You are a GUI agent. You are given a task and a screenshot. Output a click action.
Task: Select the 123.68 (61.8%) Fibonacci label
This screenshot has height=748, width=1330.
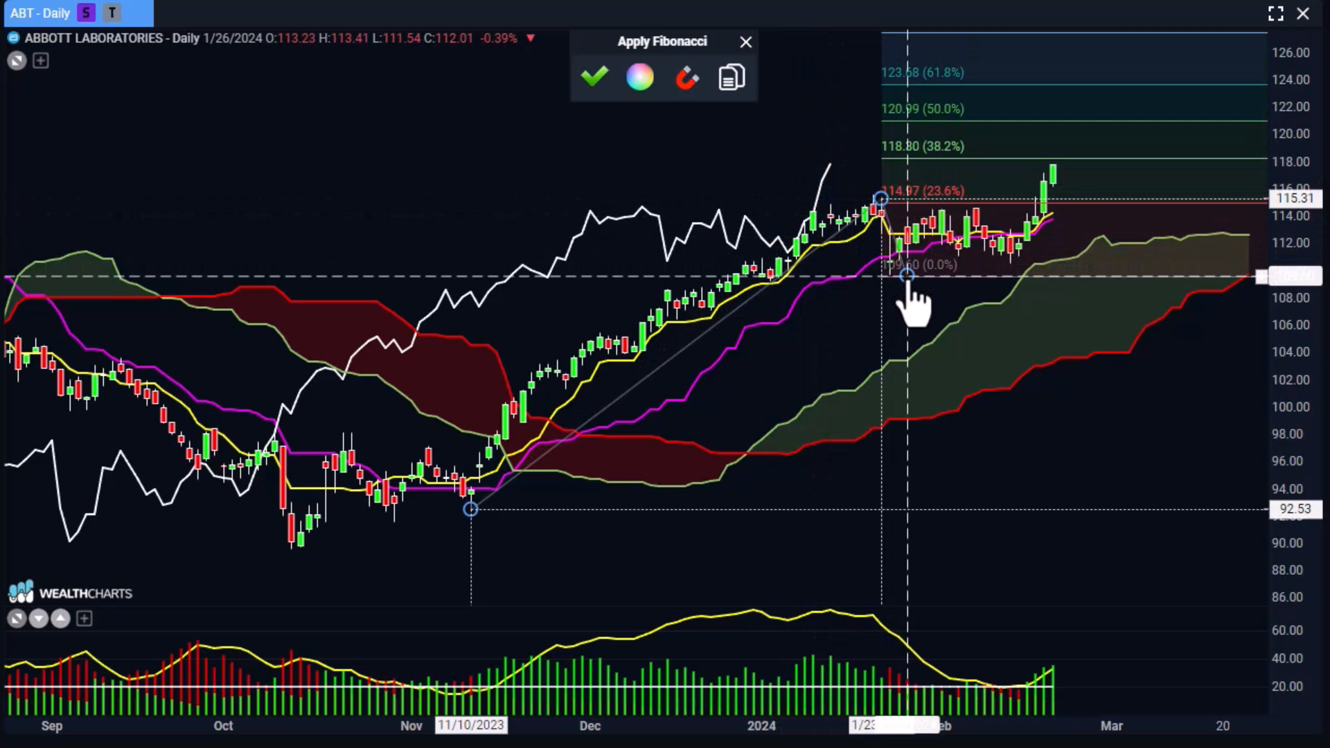pos(922,73)
